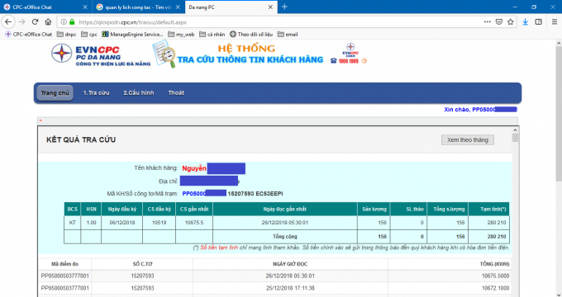Close the CPC-eOffice Chat tab
Screen dimensions: 562x297
click(85, 7)
